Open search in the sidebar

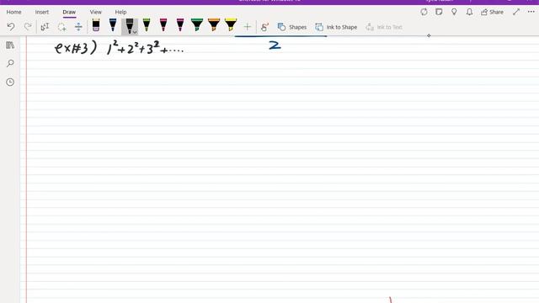[x=10, y=63]
